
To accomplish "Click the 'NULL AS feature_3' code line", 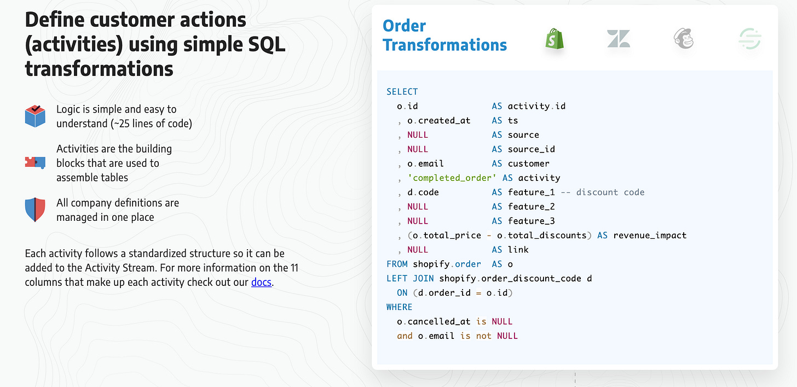I will [x=476, y=221].
